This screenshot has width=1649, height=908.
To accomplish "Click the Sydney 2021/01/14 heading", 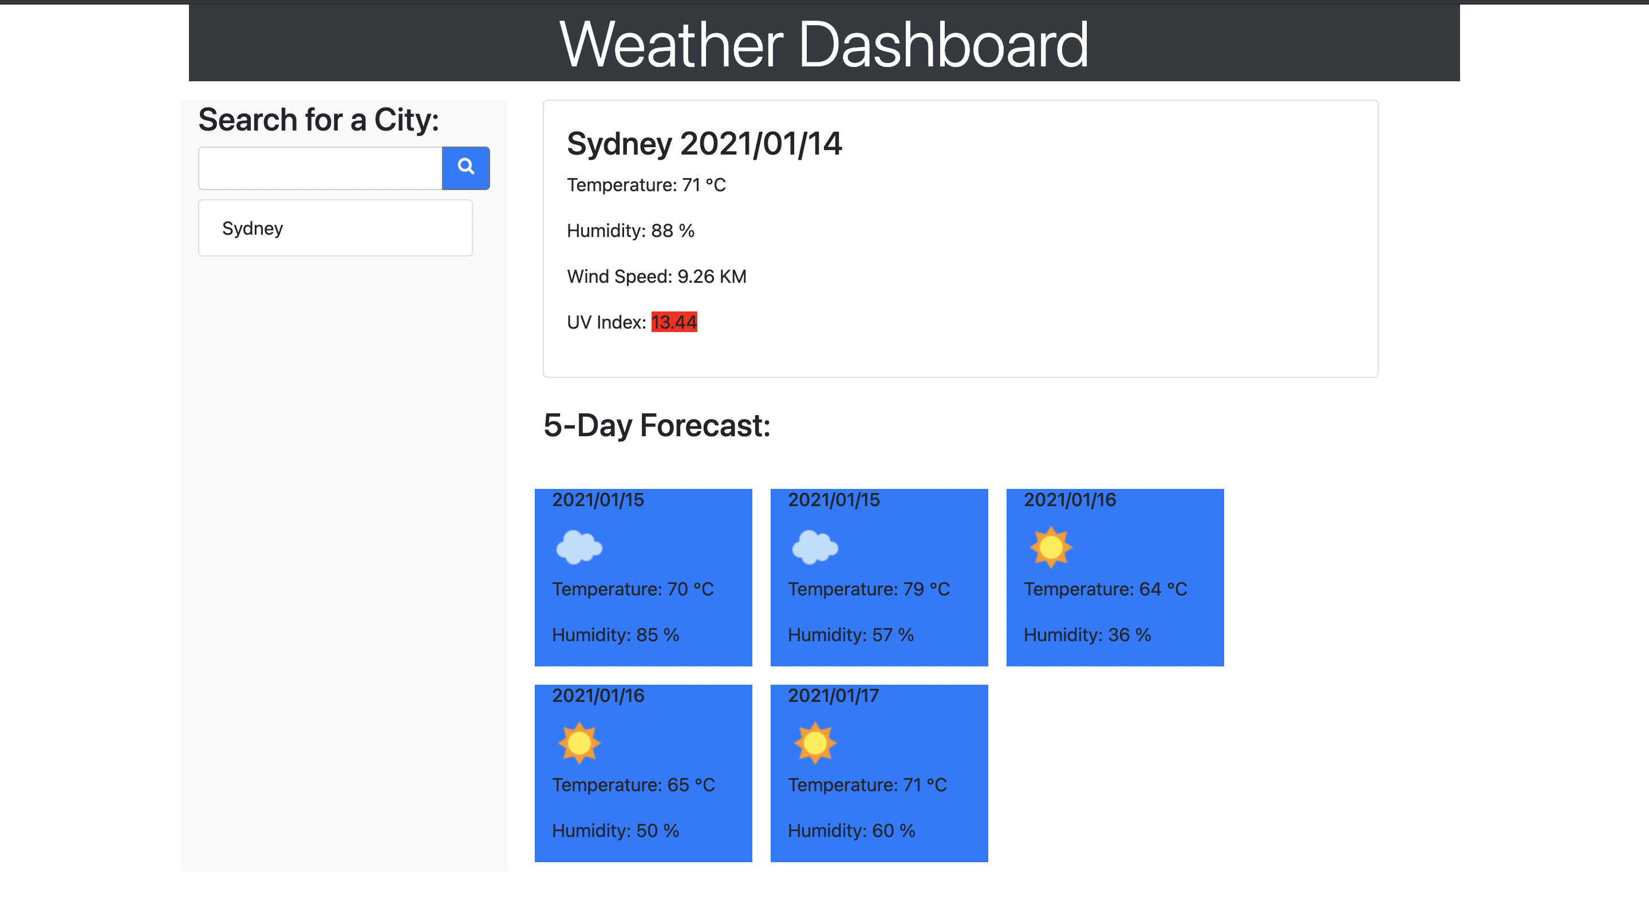I will click(x=704, y=143).
